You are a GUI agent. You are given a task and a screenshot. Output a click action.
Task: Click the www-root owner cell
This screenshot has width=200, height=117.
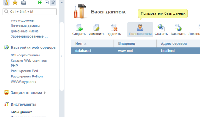click(x=125, y=51)
